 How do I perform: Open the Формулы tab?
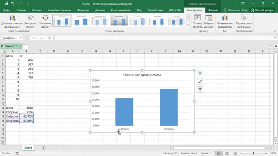point(83,10)
